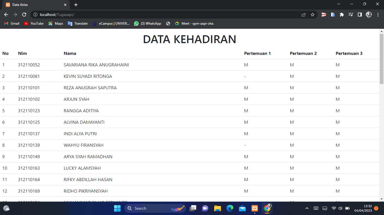Open the share this page icon
384x215 pixels.
coord(304,15)
